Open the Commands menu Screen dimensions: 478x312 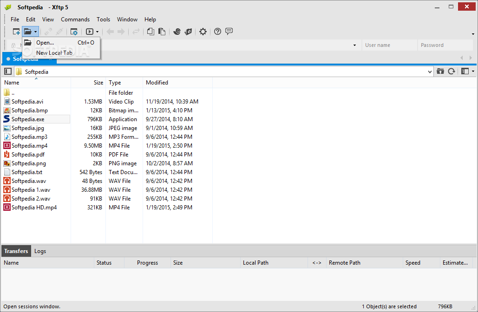[75, 19]
